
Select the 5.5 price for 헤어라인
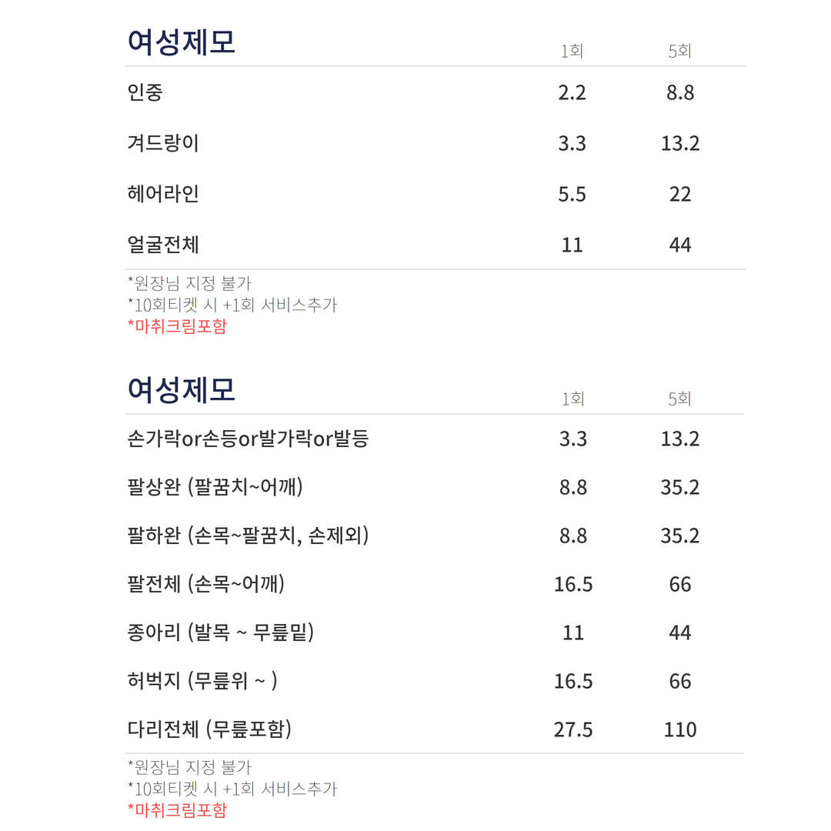tap(572, 195)
